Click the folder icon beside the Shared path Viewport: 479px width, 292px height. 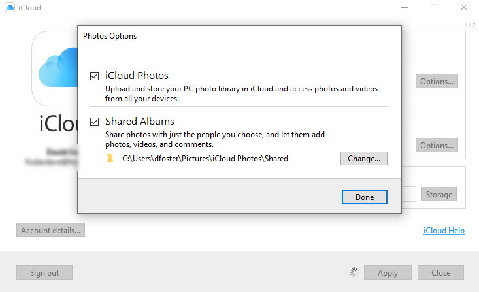point(109,158)
